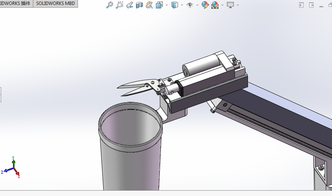Screen dimensions: 332x196
Task: Click the blue Z axis of the triad
Action: tap(8, 170)
